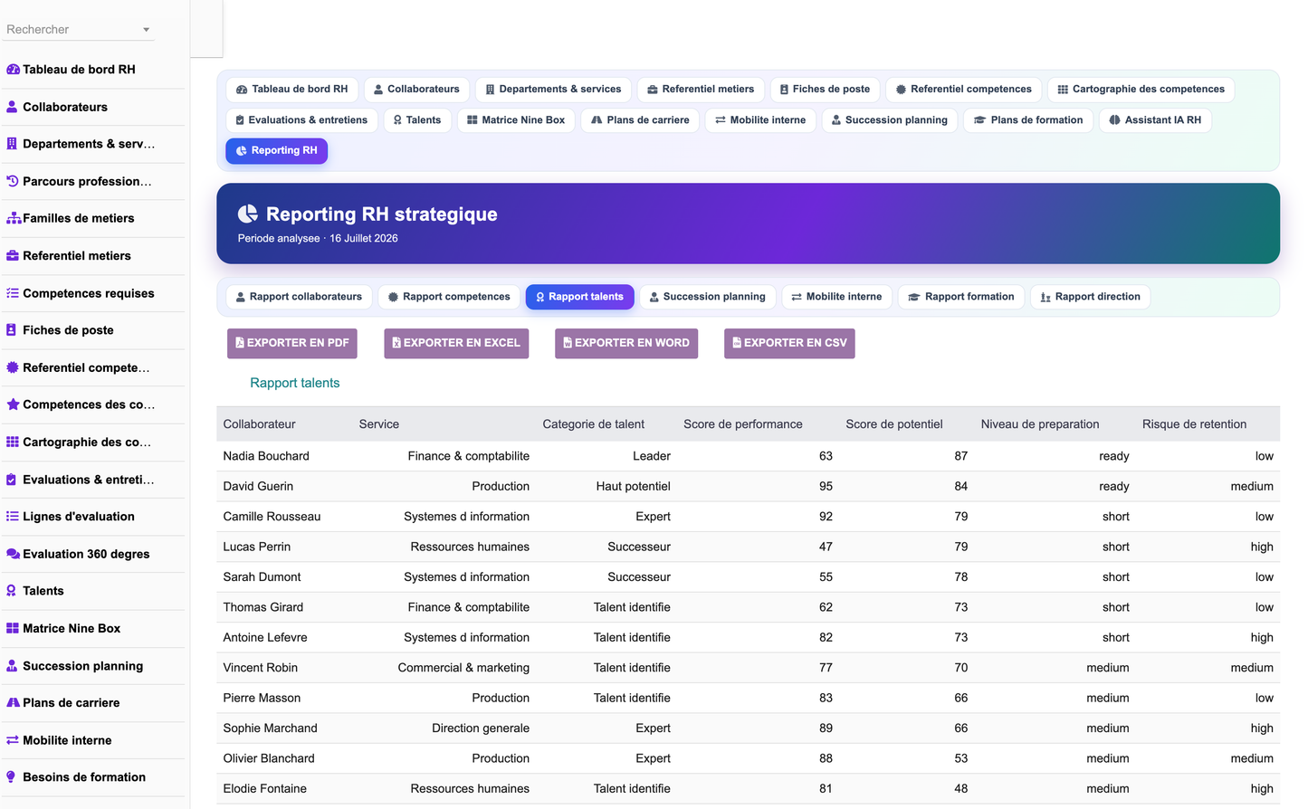
Task: Switch to Mobilite interne report tab
Action: coord(836,297)
